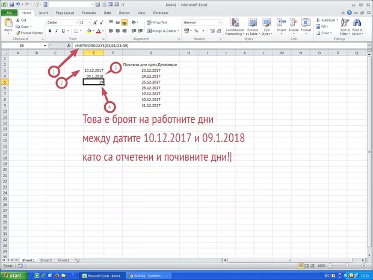The image size is (373, 280).
Task: Open the Font name Calibri dropdown
Action: 77,22
